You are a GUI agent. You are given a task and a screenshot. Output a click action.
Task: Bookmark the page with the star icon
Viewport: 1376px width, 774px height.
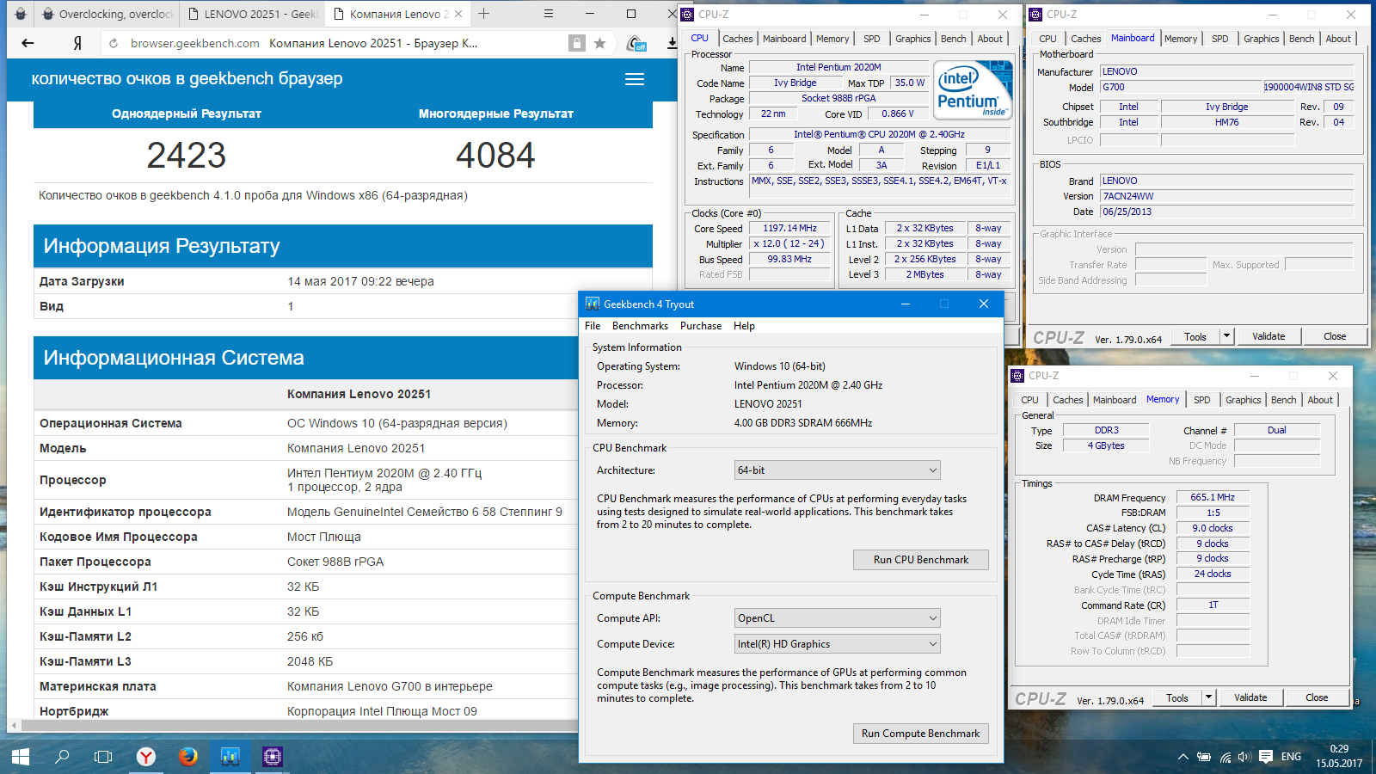(599, 43)
